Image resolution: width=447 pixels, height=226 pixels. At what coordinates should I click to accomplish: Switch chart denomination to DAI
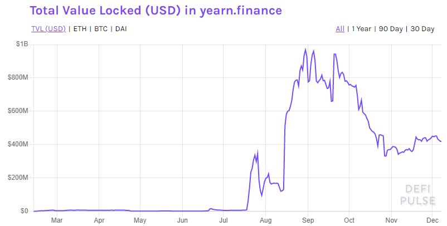coord(122,29)
